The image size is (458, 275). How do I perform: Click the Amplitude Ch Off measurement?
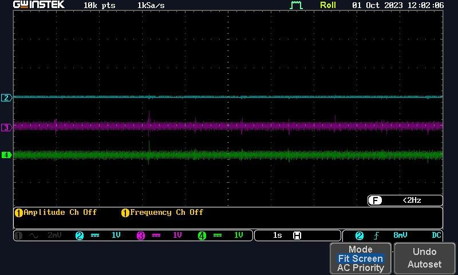click(x=56, y=213)
